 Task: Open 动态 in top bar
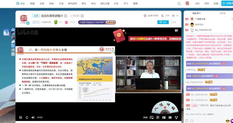pos(197,4)
